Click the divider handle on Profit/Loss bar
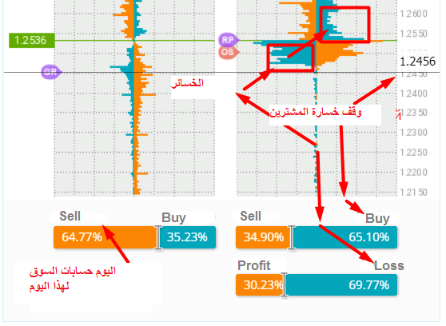The height and width of the screenshot is (326, 446). (x=285, y=284)
